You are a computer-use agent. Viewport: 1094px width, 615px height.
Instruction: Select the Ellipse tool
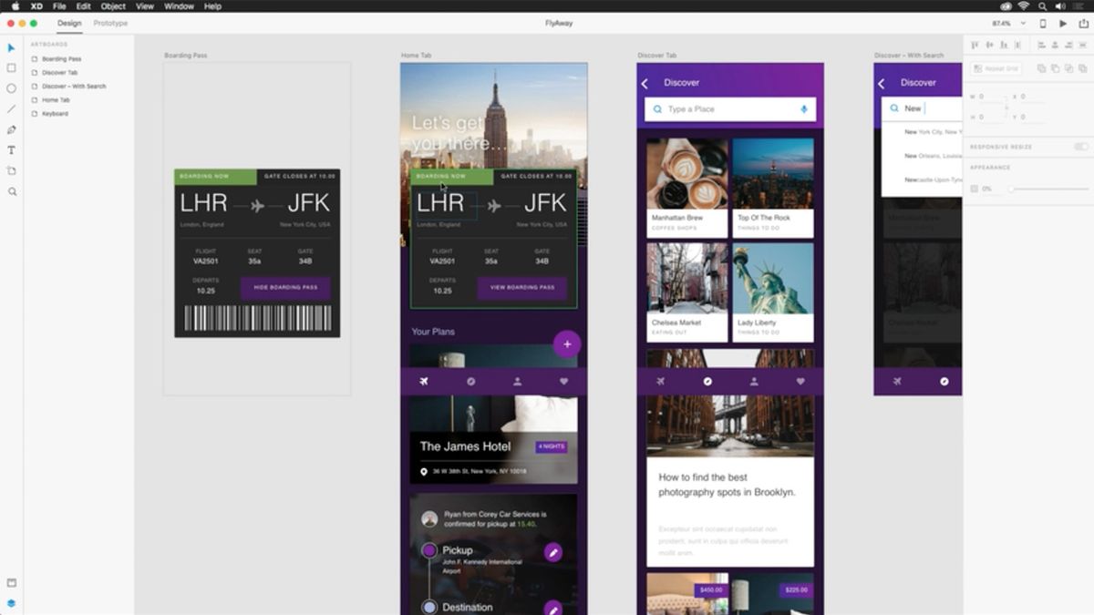(11, 88)
